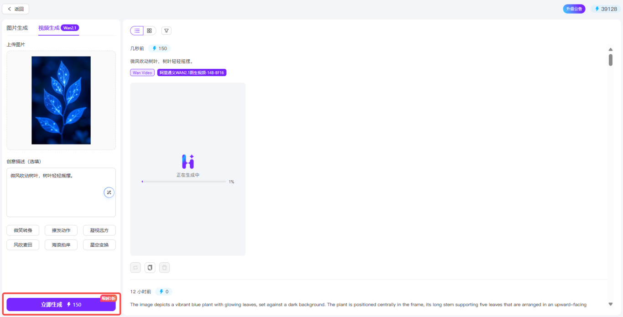Viewport: 623px width, 317px height.
Task: Click the purple H logo in the generating card
Action: (x=188, y=161)
